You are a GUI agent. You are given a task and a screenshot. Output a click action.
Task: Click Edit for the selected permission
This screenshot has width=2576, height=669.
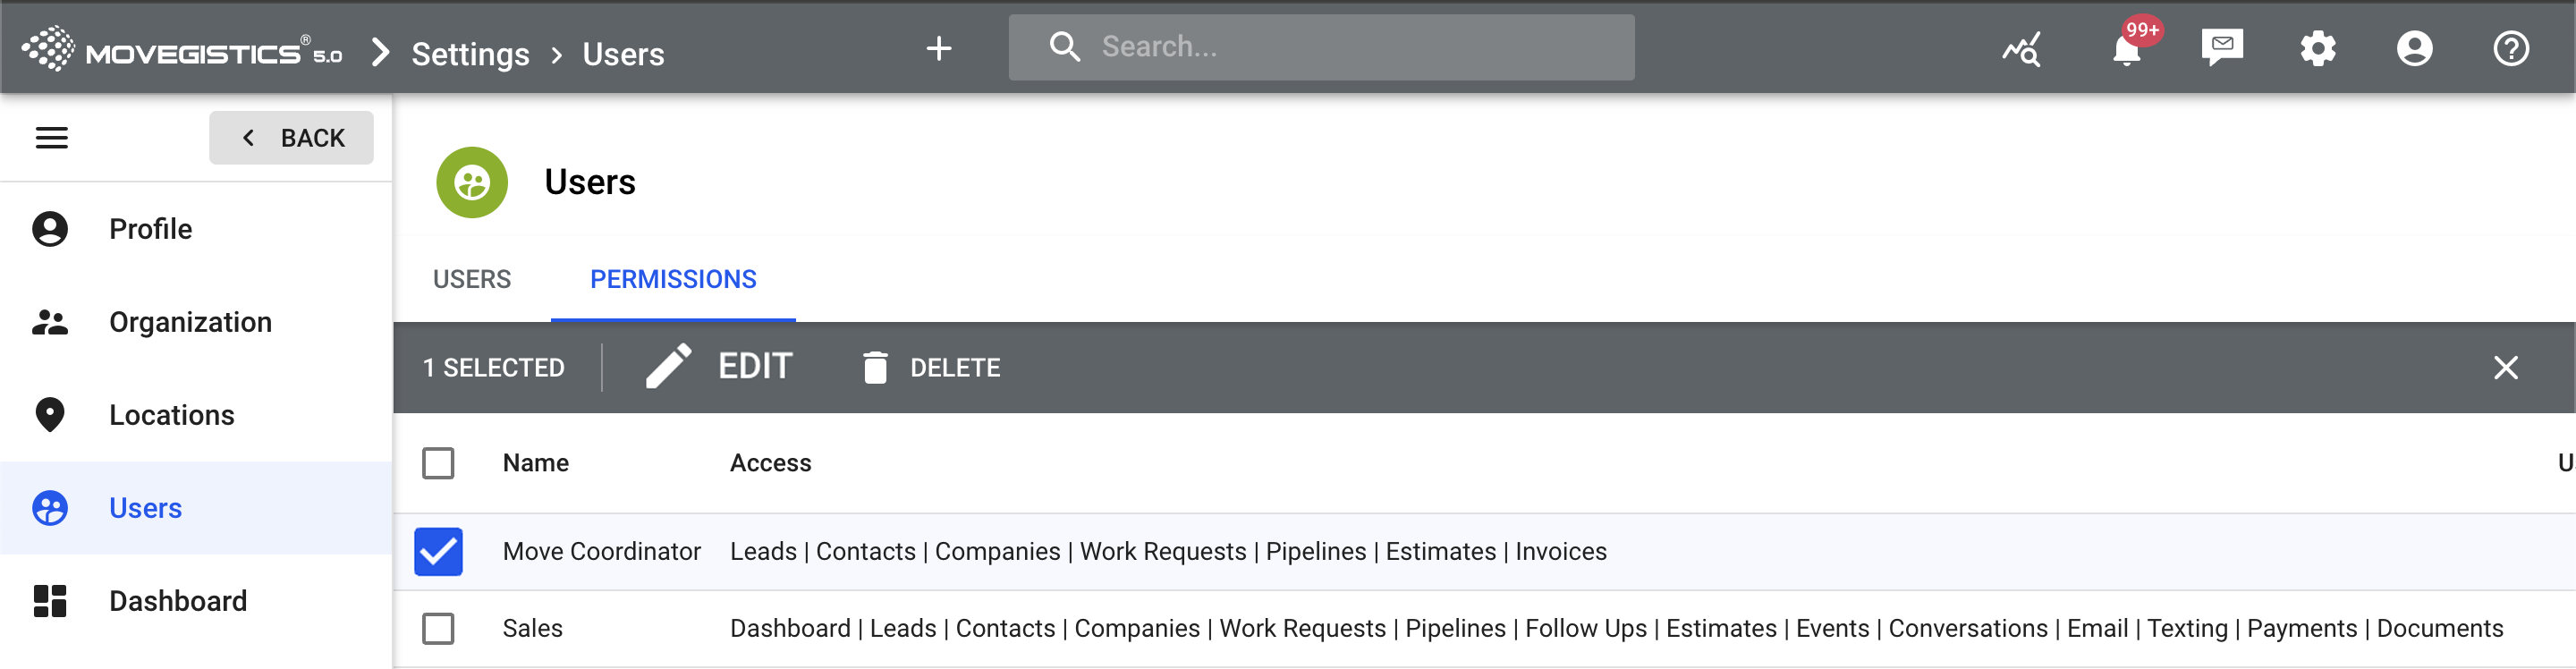720,367
